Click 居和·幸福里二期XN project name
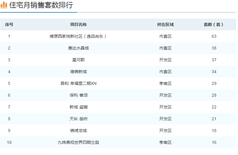238x155 pixels. tap(78, 83)
